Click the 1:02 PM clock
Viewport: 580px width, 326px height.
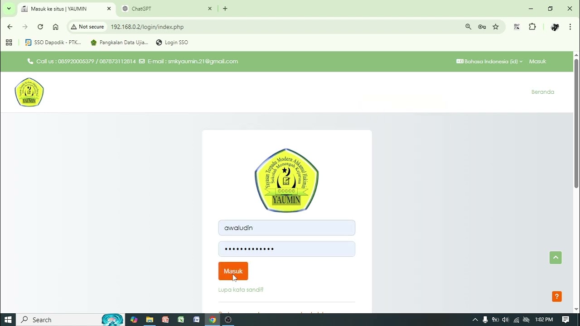tap(544, 320)
